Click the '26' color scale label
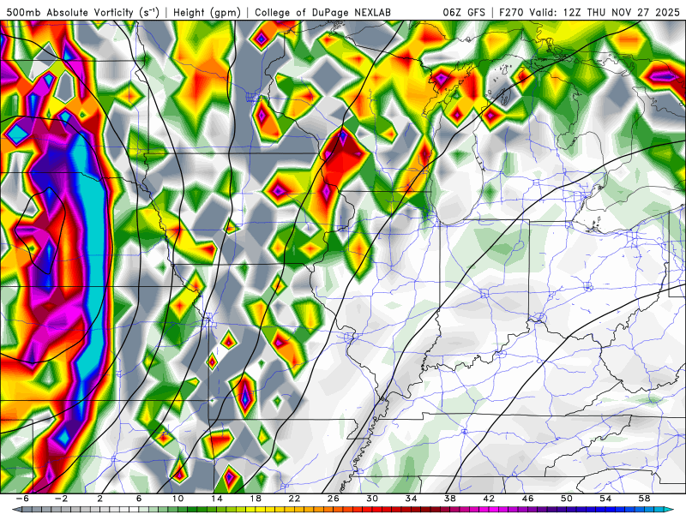This screenshot has width=686, height=514. [334, 499]
